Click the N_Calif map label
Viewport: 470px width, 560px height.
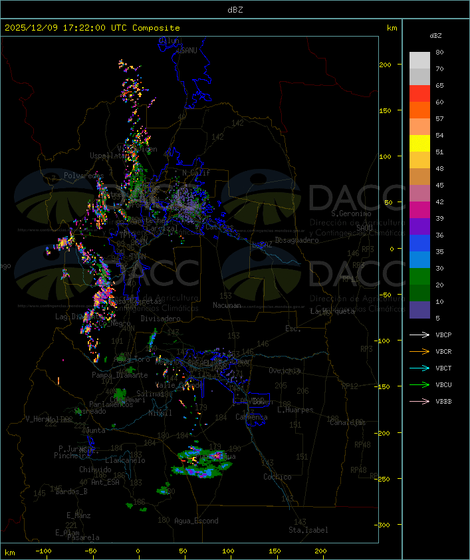tap(196, 172)
